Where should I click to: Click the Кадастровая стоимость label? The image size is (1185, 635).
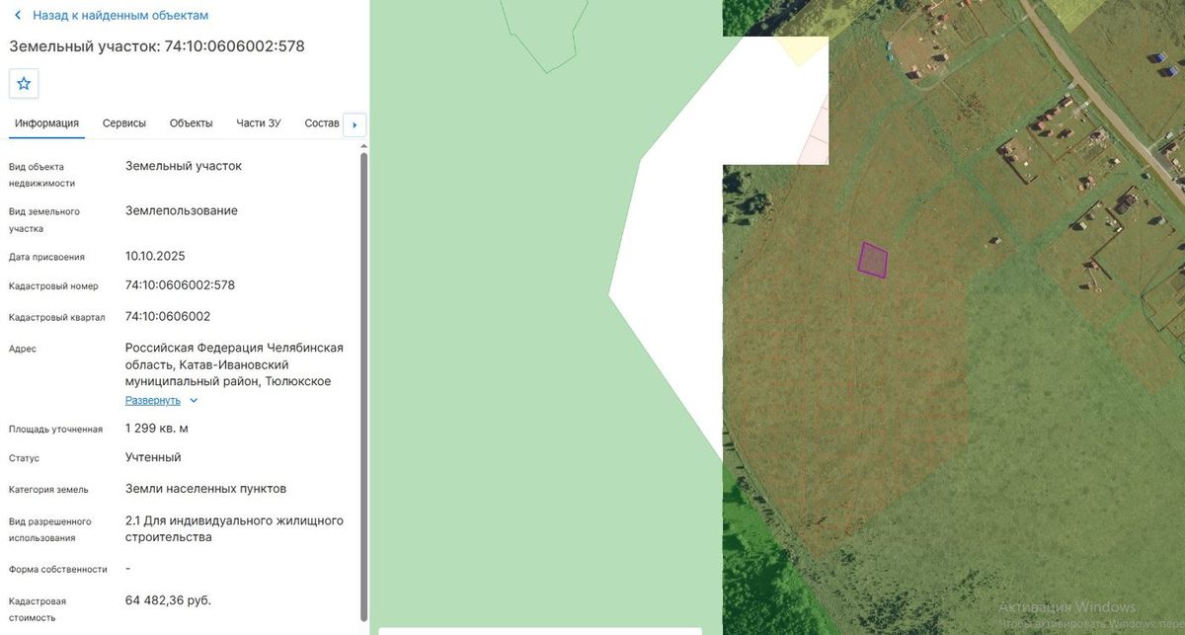click(x=38, y=609)
